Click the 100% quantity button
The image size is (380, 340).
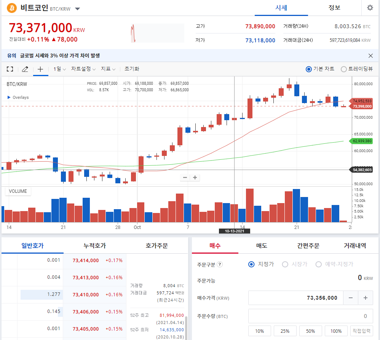tap(336, 331)
